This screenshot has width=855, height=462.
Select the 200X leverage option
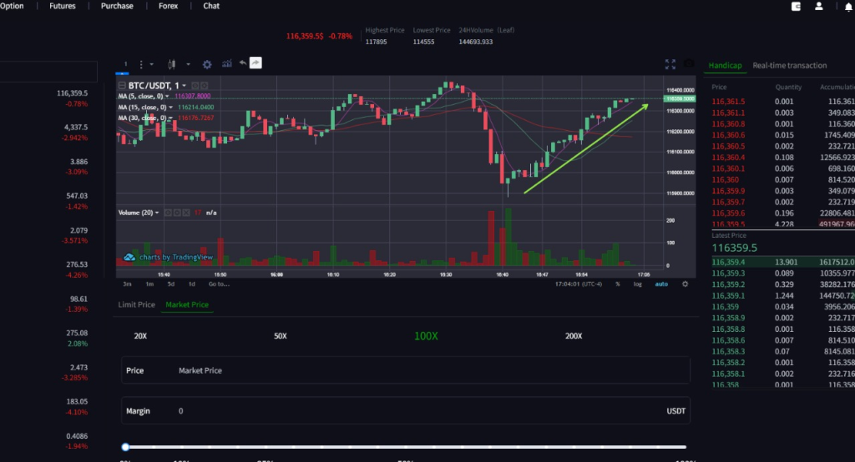coord(574,336)
